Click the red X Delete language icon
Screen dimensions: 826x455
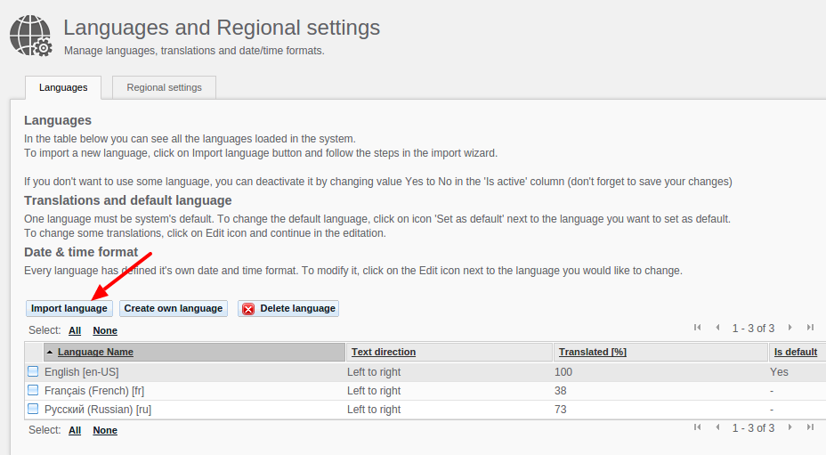click(248, 309)
